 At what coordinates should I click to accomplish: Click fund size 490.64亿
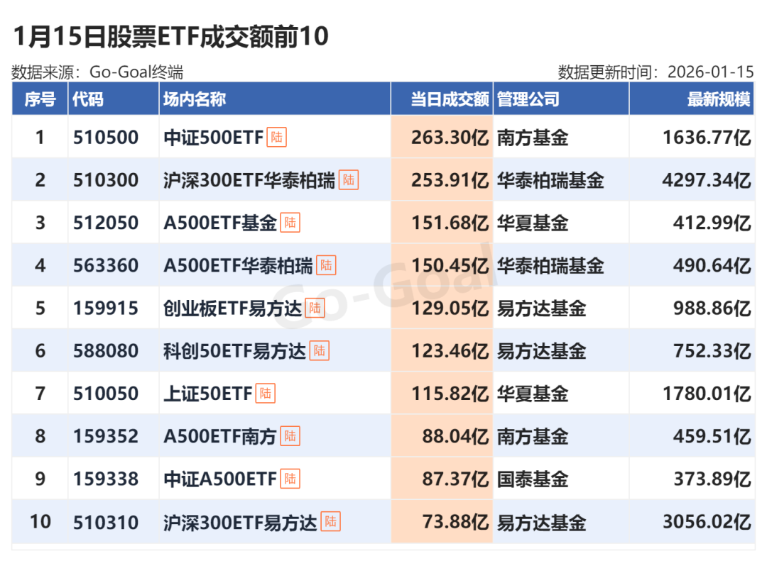tap(712, 266)
